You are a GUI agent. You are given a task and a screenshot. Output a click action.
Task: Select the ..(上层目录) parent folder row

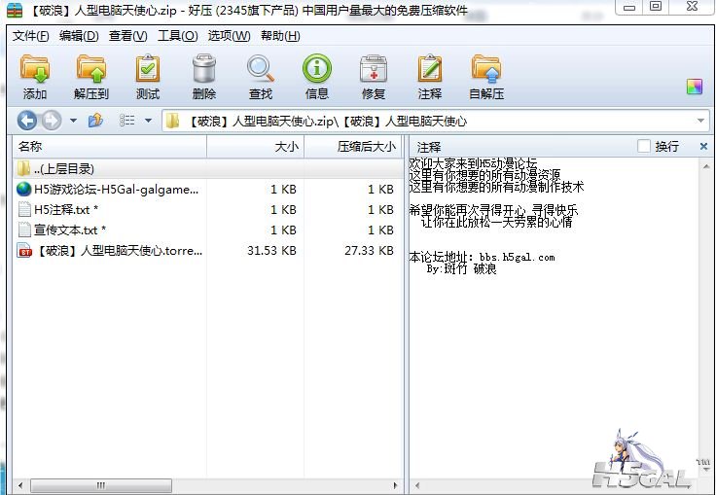[x=208, y=169]
